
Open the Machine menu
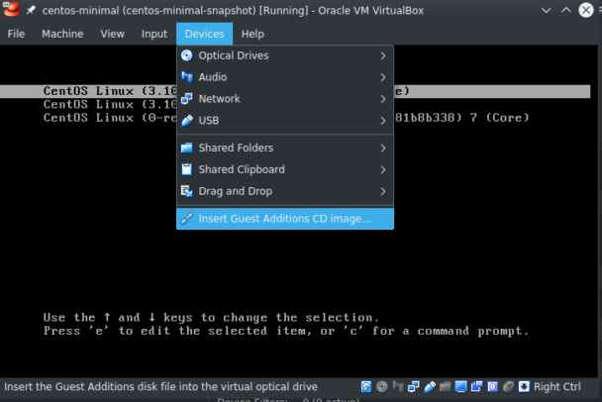pyautogui.click(x=62, y=34)
